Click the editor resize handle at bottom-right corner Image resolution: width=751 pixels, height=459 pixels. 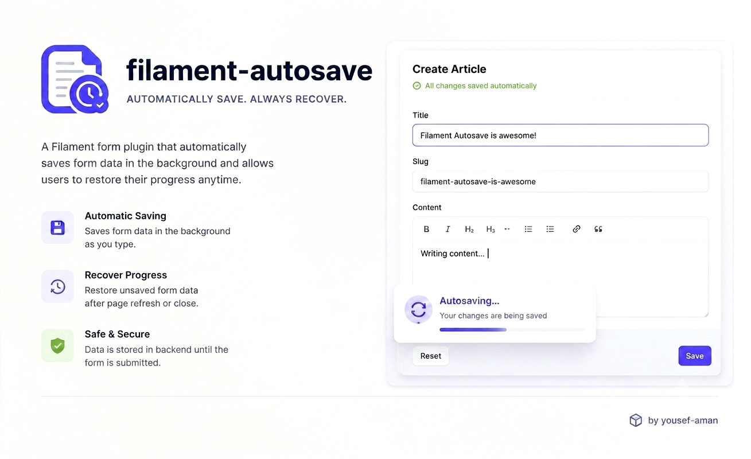coord(705,314)
